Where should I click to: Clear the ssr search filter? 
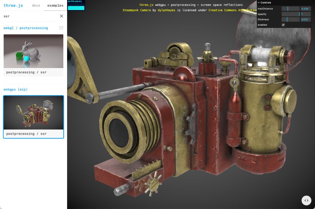(x=61, y=16)
